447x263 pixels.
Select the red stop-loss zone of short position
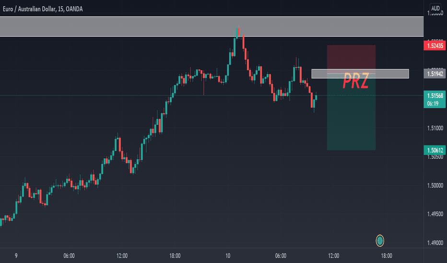pos(351,57)
